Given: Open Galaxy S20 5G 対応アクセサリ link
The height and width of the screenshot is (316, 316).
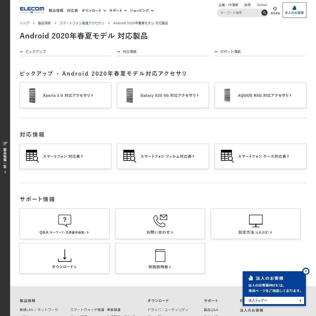Looking at the screenshot, I should tap(163, 95).
